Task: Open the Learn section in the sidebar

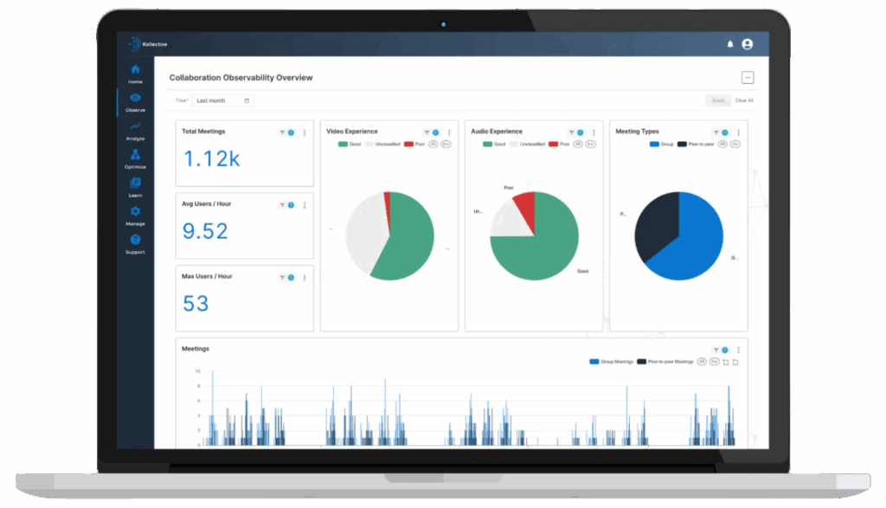Action: coord(135,187)
